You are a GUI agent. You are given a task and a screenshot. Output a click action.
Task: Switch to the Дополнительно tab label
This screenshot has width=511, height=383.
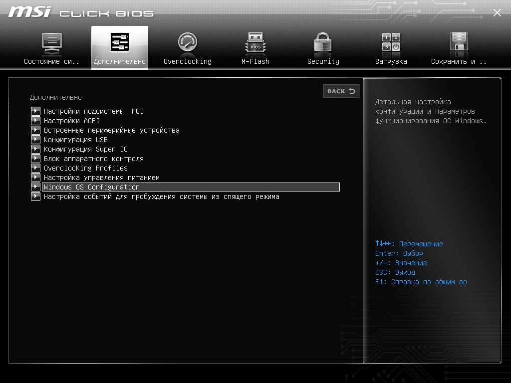tap(120, 61)
